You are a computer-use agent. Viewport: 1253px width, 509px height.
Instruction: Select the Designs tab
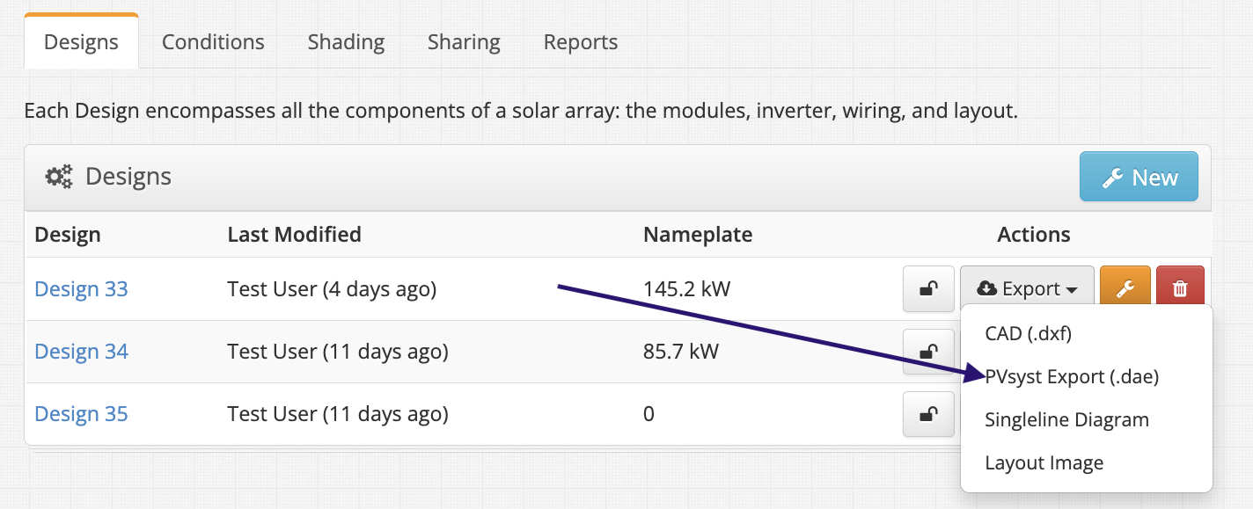point(81,42)
